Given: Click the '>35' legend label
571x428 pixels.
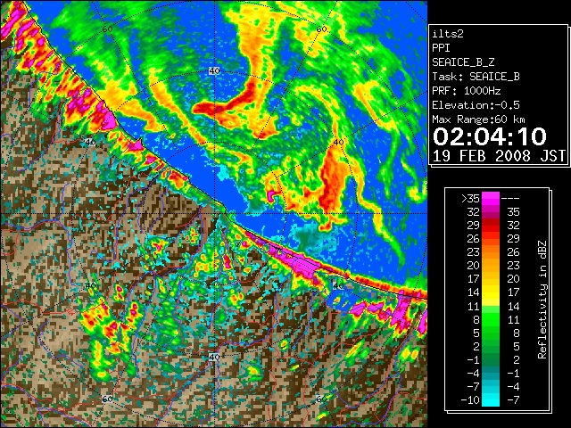Looking at the screenshot, I should (x=470, y=198).
